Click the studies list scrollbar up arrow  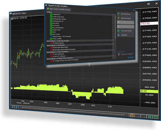click(x=115, y=15)
